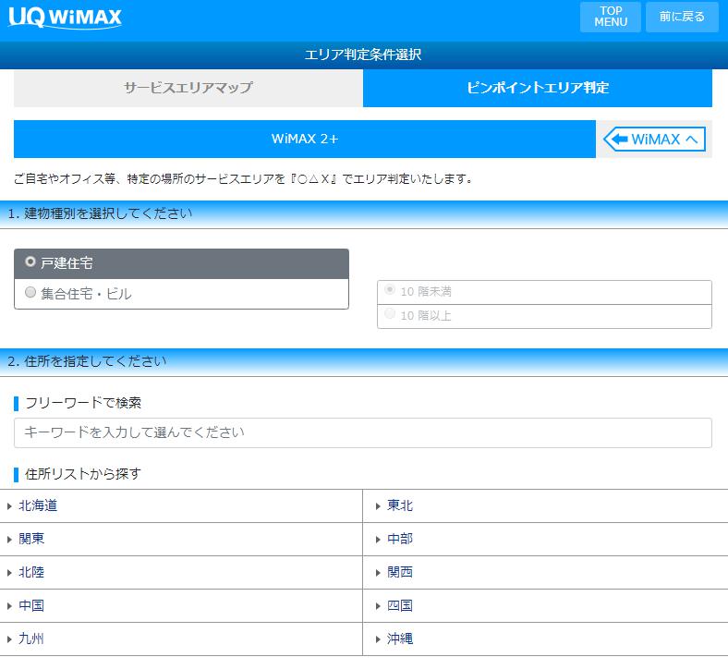Go back with 前に戻る button

click(x=682, y=17)
